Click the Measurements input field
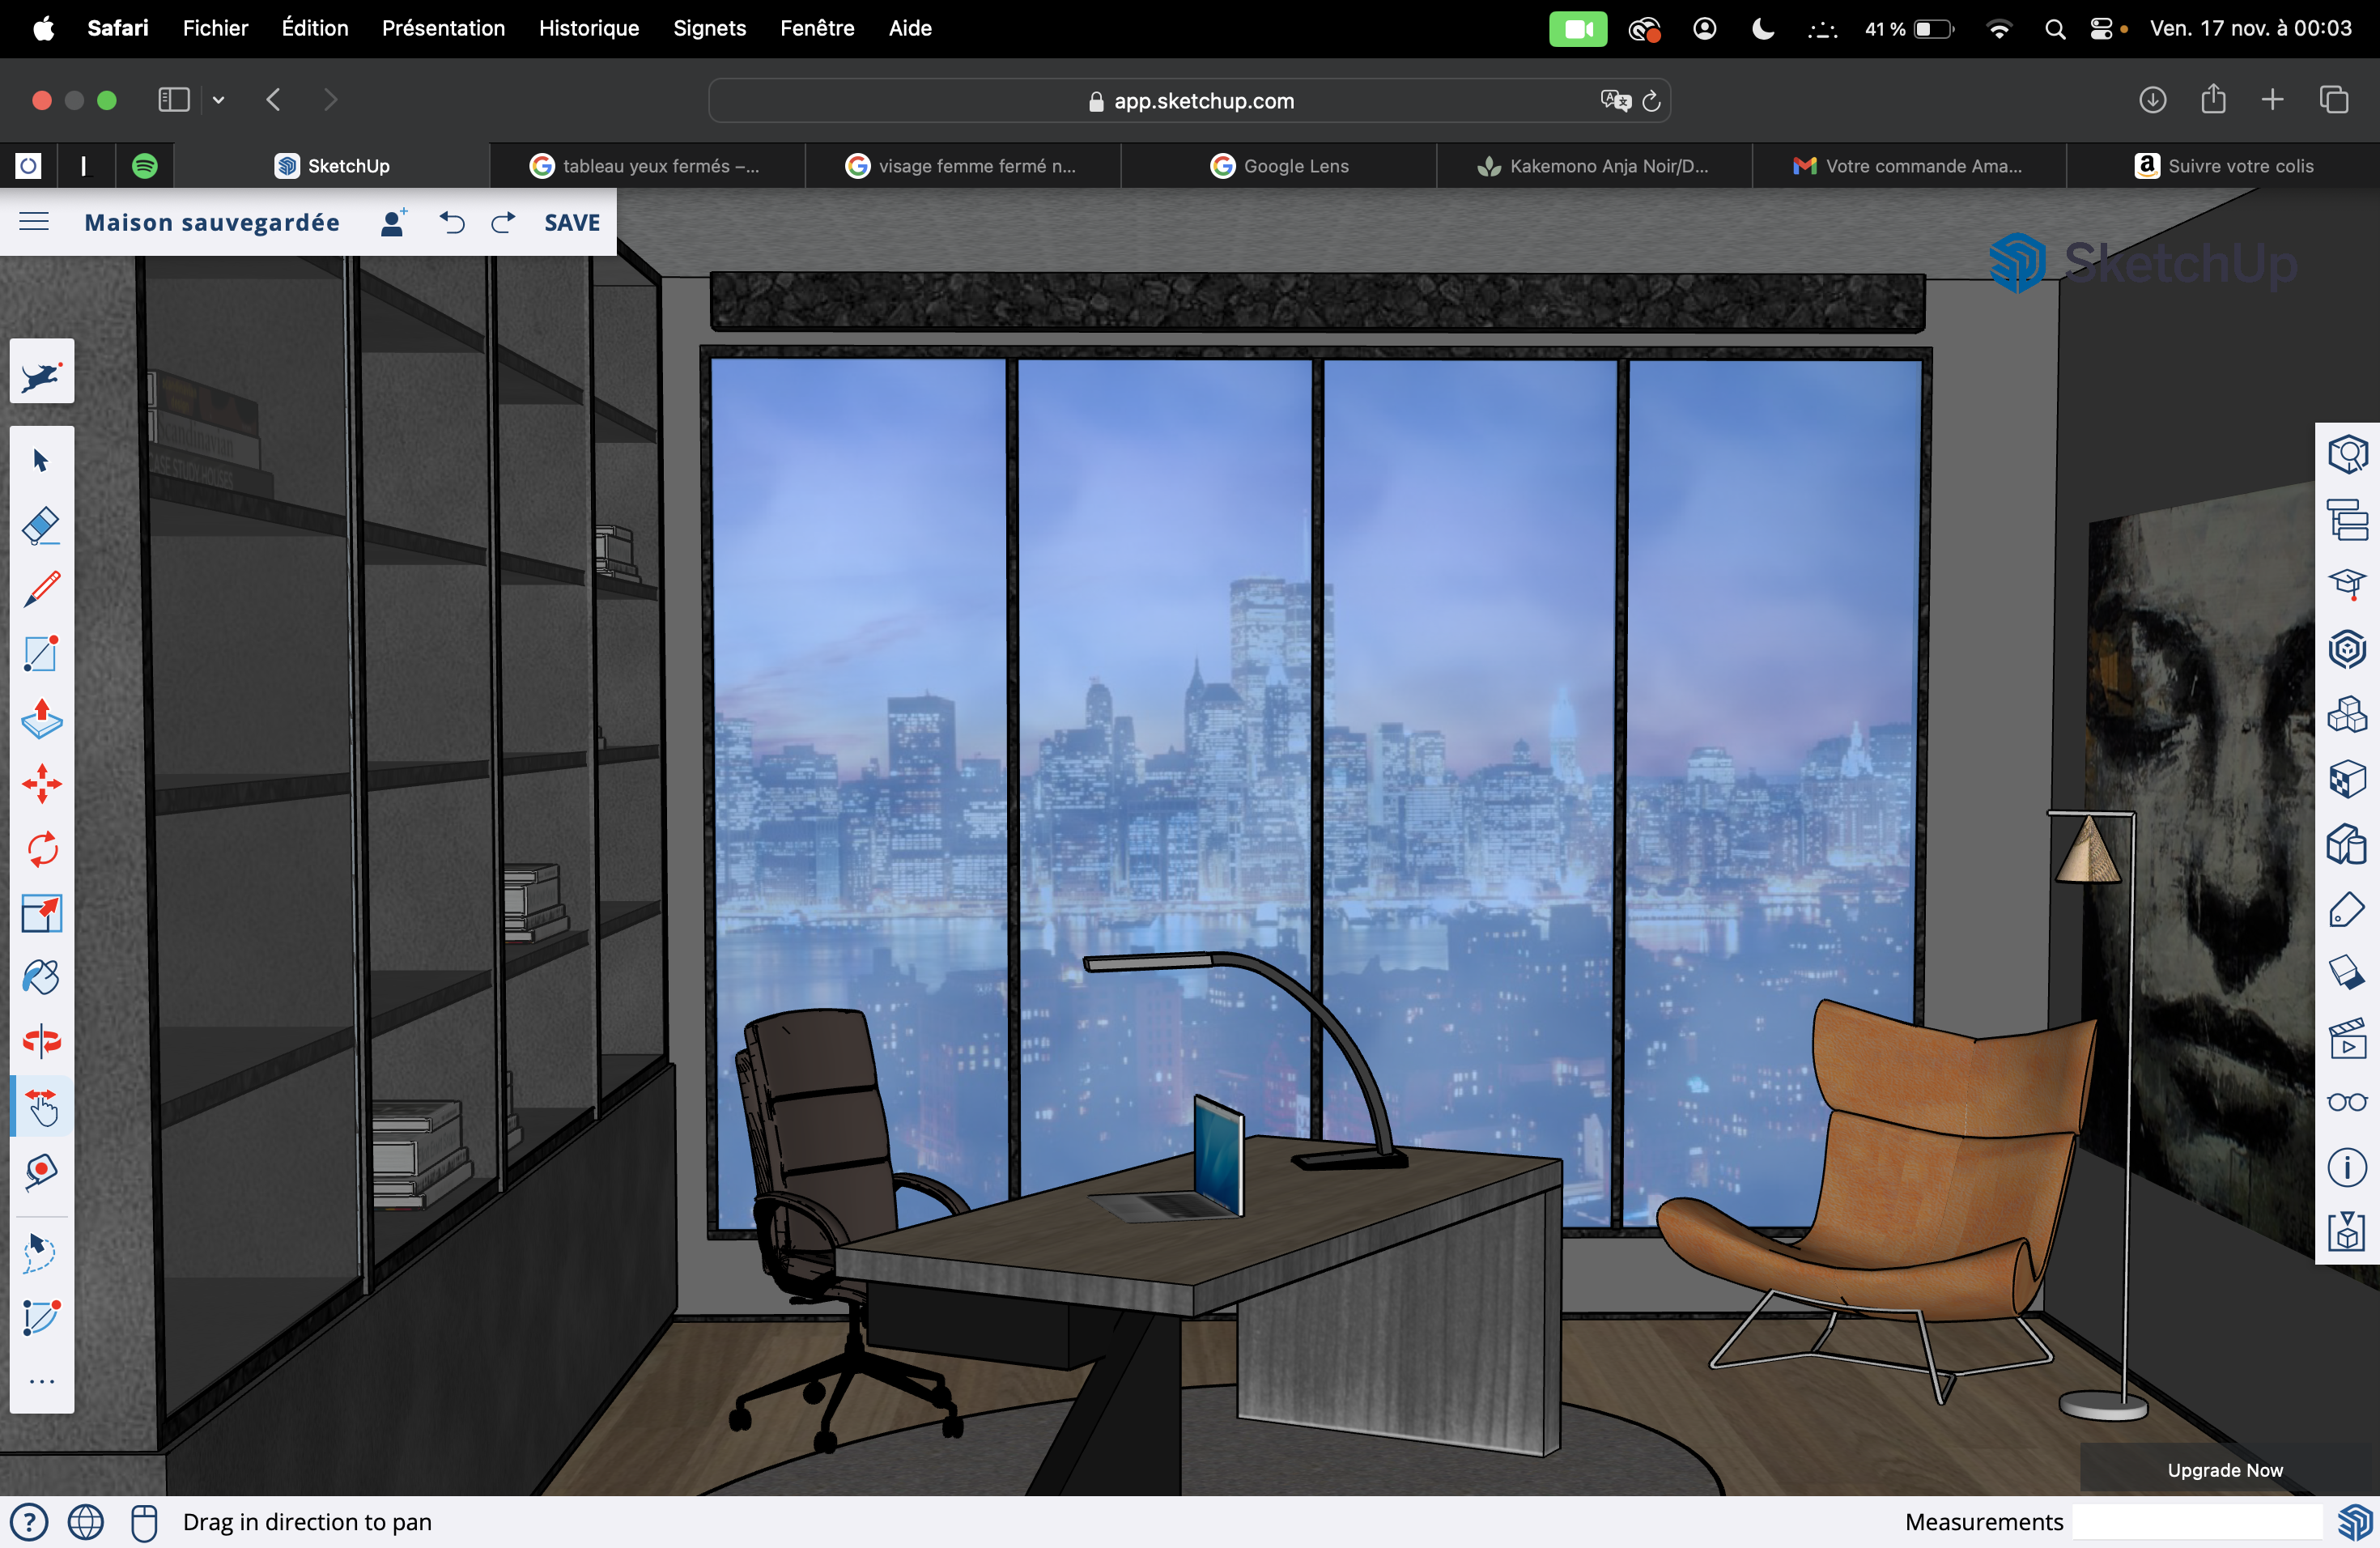This screenshot has height=1548, width=2380. pos(2196,1522)
